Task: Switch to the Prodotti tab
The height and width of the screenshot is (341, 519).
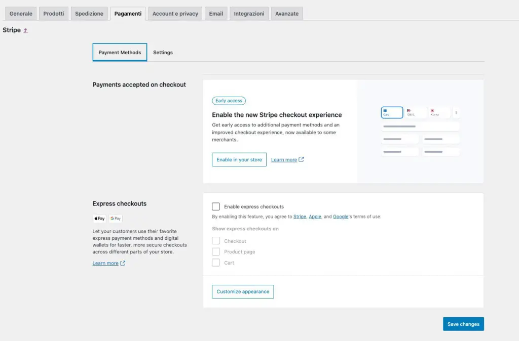Action: tap(54, 14)
